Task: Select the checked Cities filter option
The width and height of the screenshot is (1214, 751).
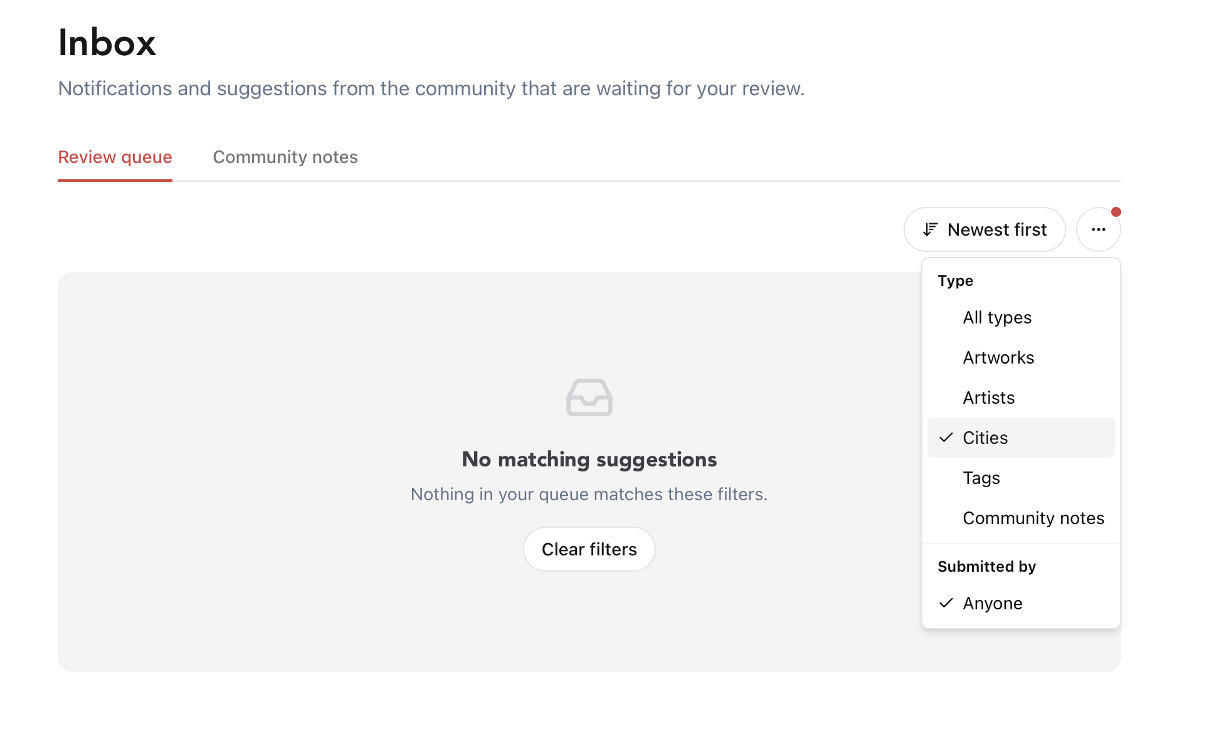Action: click(1021, 438)
